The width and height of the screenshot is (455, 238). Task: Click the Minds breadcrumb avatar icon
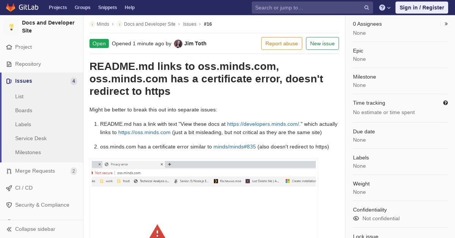click(92, 24)
